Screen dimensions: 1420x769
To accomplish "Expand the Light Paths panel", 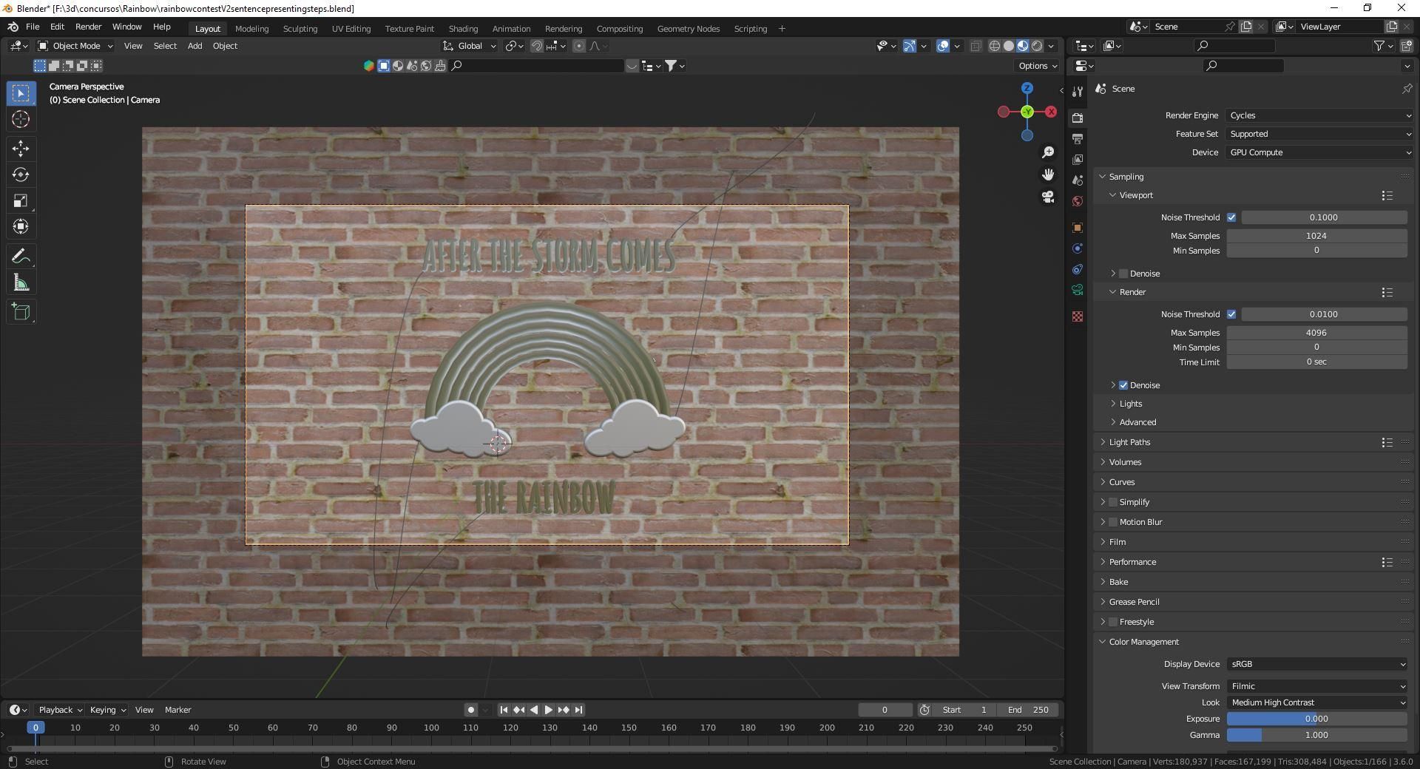I will [1129, 442].
